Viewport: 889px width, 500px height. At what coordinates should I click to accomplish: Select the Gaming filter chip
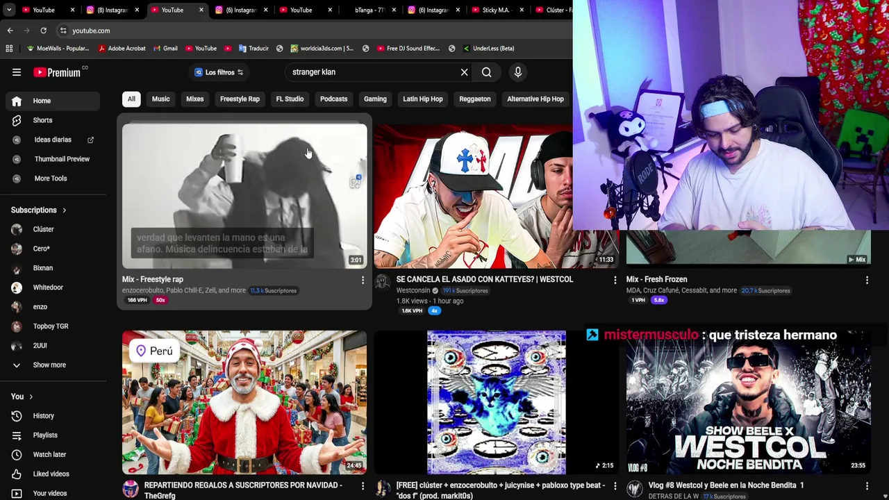pos(375,99)
